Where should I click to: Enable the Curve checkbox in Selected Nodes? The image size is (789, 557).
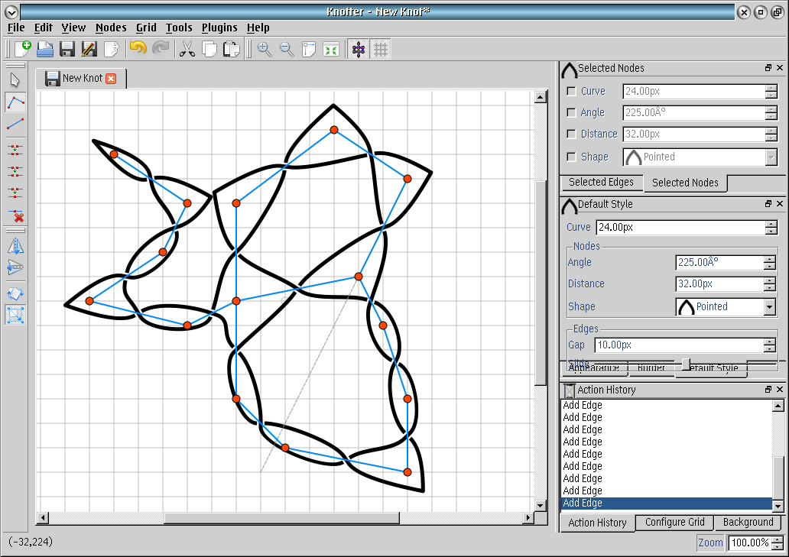tap(571, 92)
